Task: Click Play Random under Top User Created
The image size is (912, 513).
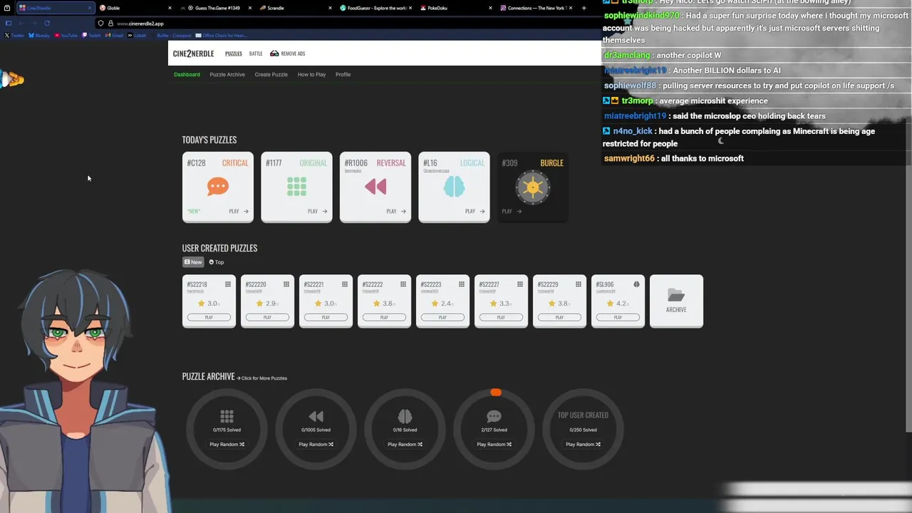Action: (583, 444)
